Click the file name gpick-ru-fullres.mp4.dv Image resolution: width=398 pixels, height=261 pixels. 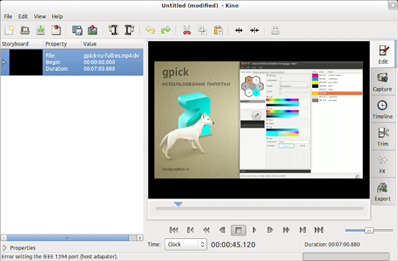(111, 56)
